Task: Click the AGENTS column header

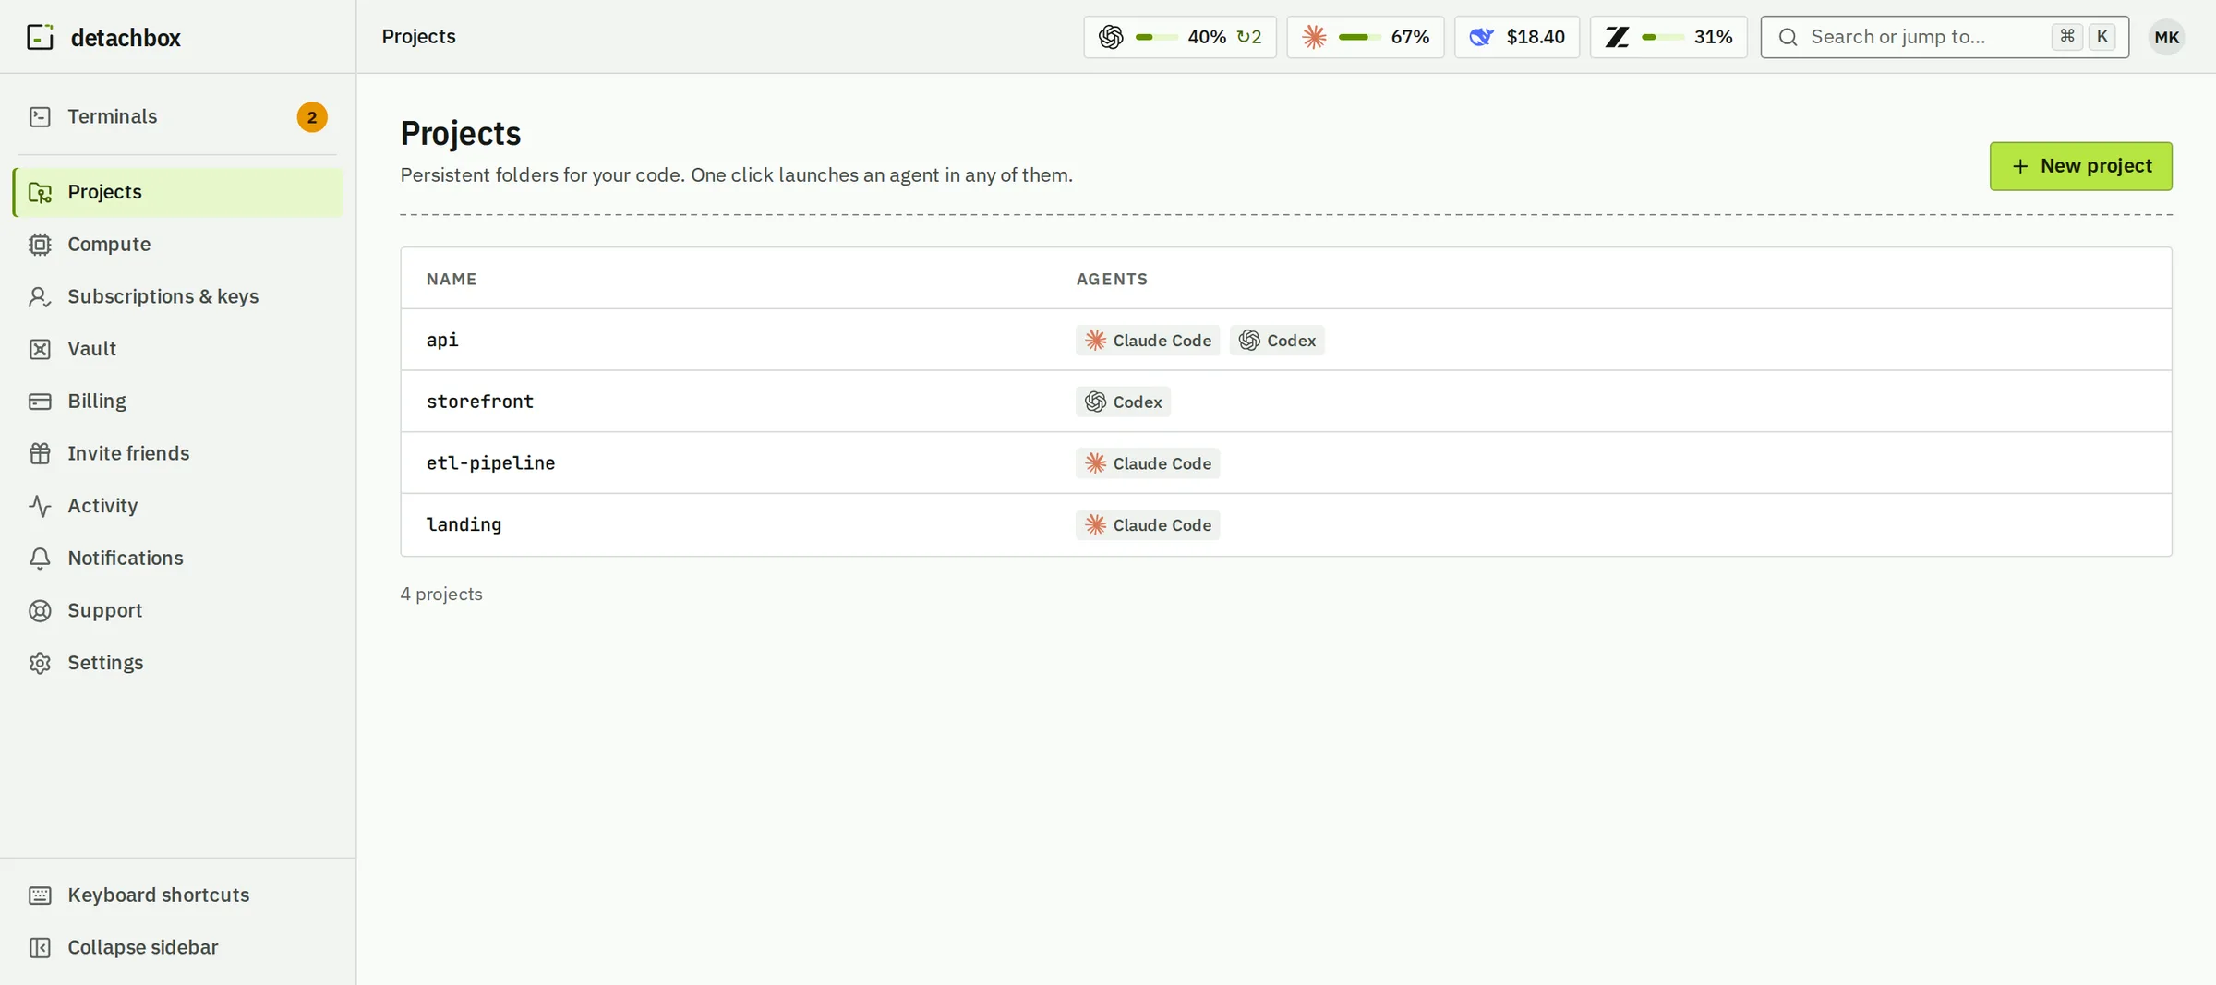Action: (1112, 279)
